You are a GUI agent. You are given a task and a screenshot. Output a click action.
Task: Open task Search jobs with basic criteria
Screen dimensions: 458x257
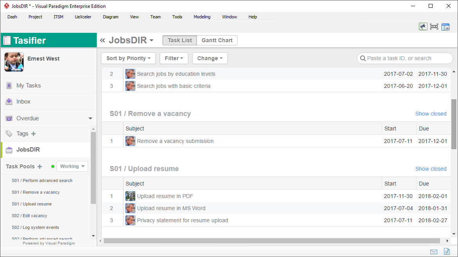click(x=174, y=86)
